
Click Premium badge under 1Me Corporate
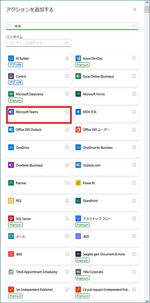coord(82,278)
